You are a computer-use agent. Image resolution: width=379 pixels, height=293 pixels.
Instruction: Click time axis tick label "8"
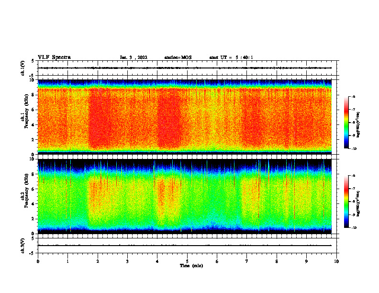(277, 261)
